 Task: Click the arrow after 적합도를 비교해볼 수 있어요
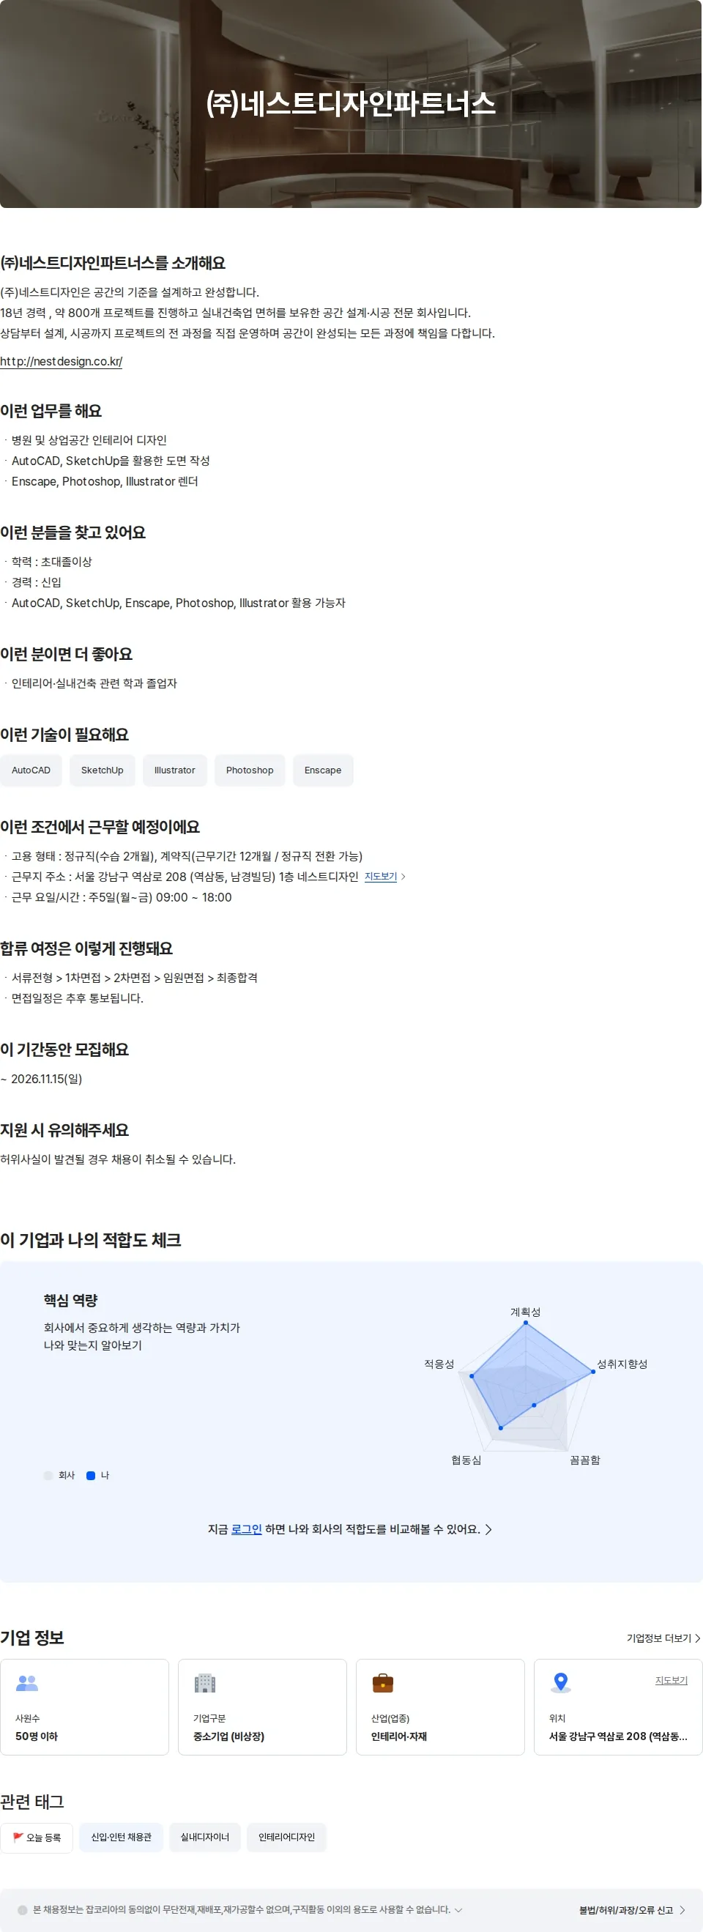tap(488, 1529)
